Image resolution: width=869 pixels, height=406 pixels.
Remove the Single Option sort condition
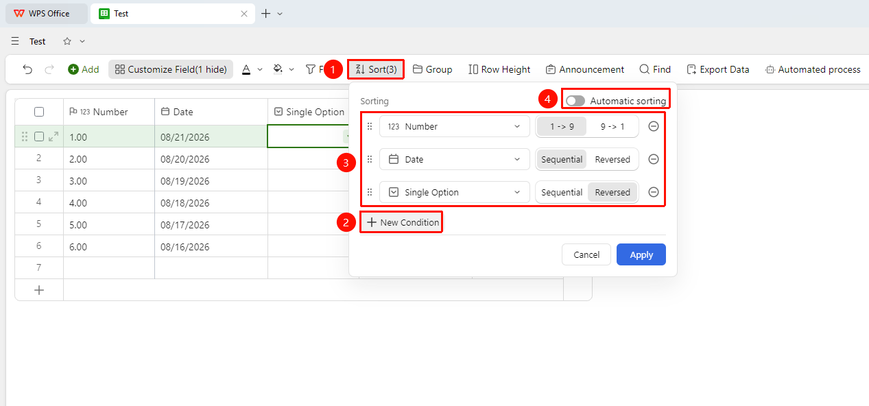point(654,192)
